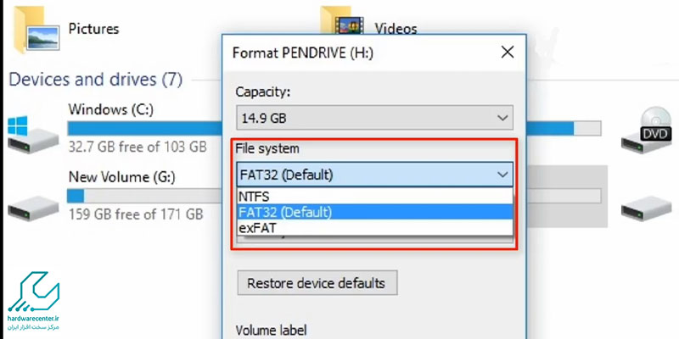Click the 14.9 GB capacity field
The image size is (679, 339).
[375, 118]
